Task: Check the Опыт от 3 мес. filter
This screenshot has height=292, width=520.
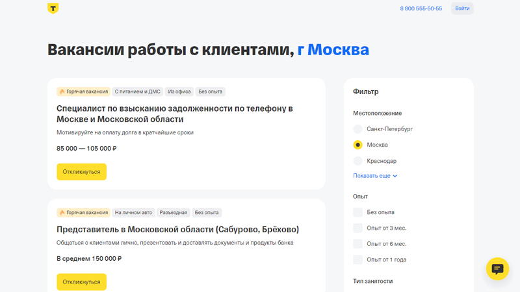Action: pyautogui.click(x=357, y=228)
